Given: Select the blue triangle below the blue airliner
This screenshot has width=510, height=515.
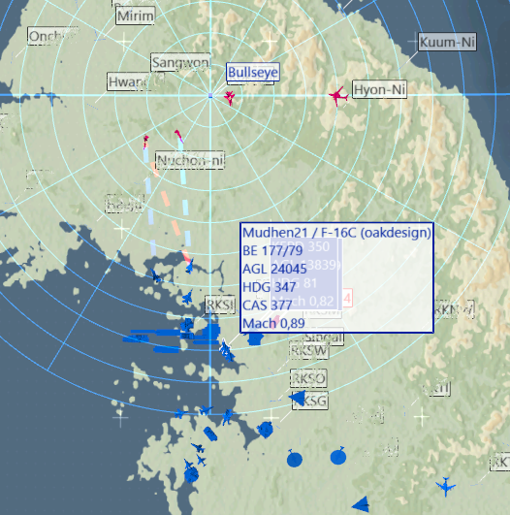Looking at the screenshot, I should coord(361,503).
